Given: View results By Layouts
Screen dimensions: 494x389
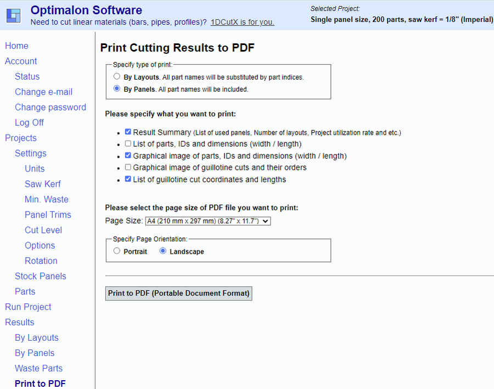Looking at the screenshot, I should click(x=36, y=338).
